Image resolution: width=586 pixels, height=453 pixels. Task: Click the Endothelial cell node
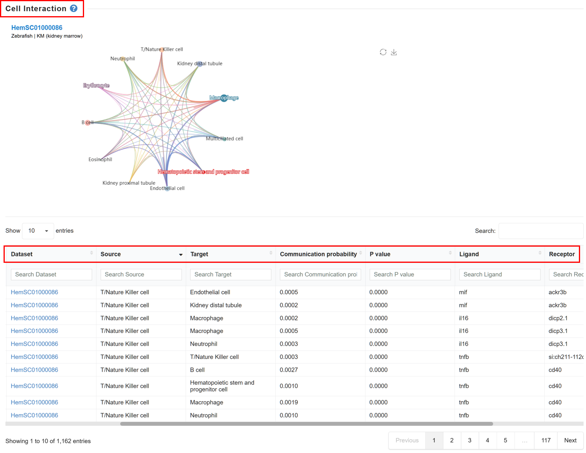pyautogui.click(x=167, y=189)
